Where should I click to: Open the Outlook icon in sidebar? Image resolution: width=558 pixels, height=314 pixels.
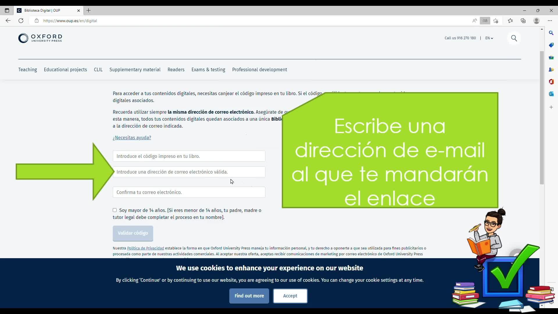(551, 94)
